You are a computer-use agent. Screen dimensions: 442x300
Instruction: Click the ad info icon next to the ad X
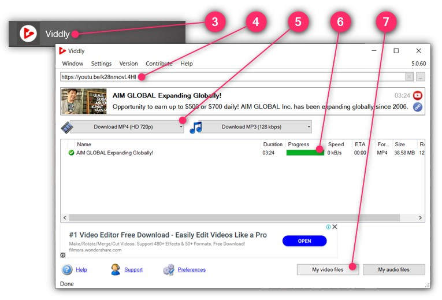tap(328, 227)
